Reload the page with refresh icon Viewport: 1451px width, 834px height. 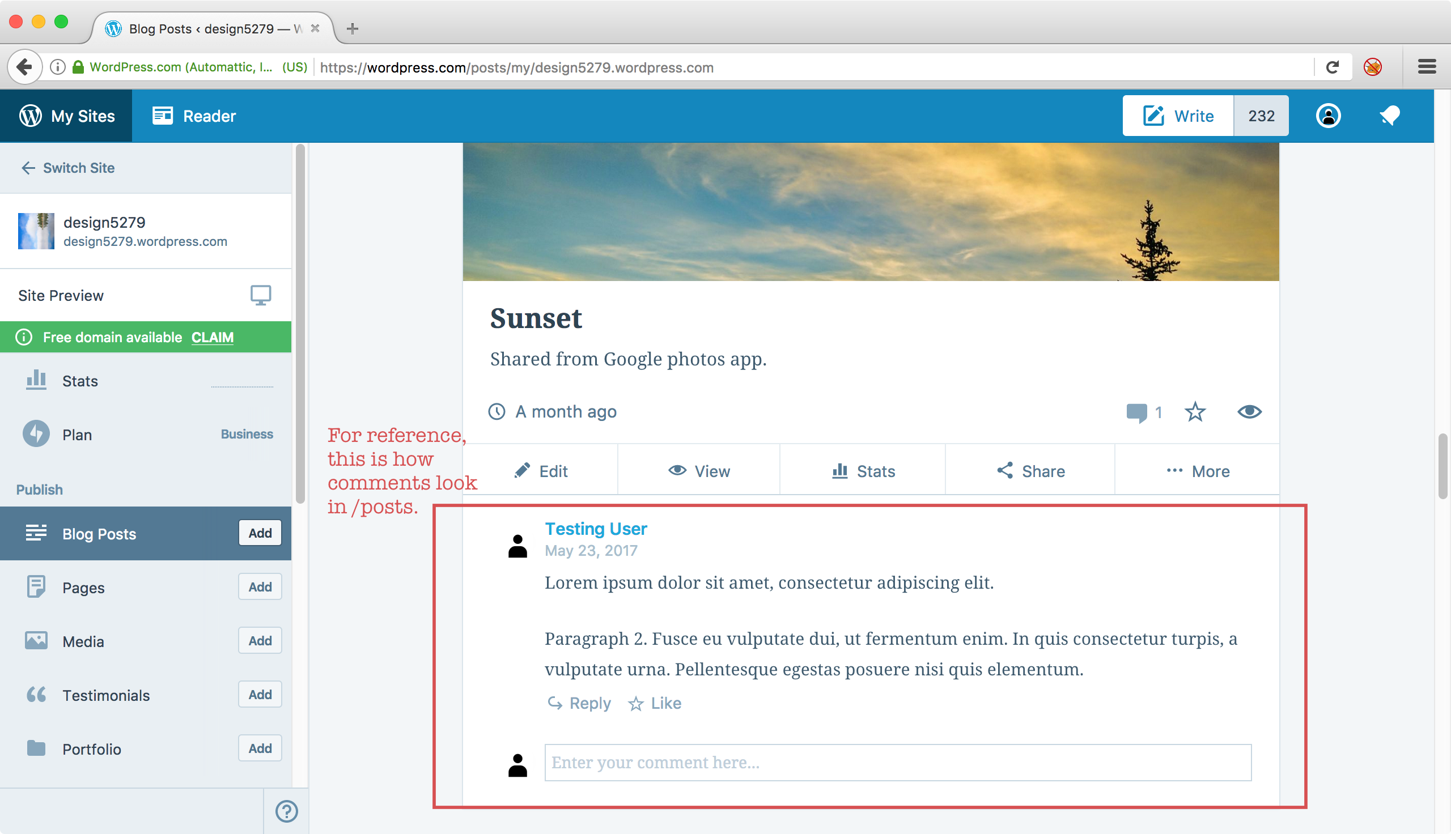tap(1333, 67)
